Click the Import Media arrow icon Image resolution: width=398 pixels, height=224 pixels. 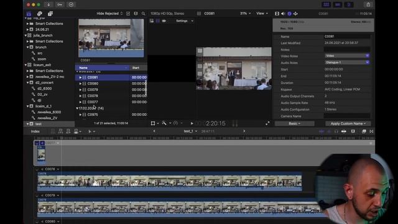49,4
